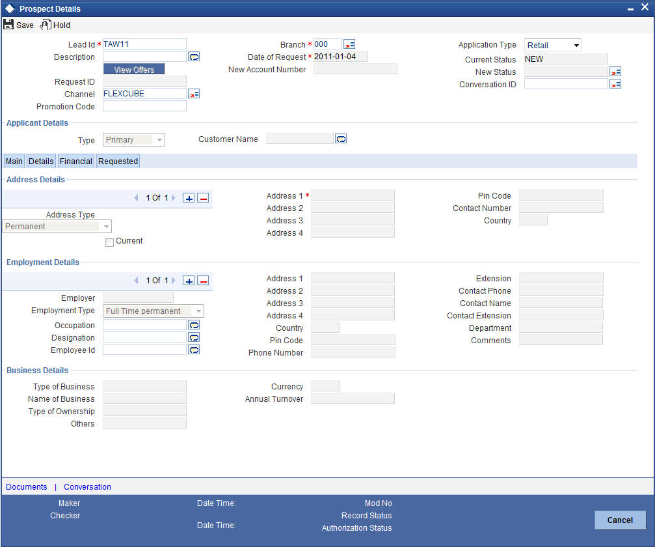The width and height of the screenshot is (655, 547).
Task: Open the Employment Type dropdown
Action: tap(154, 311)
